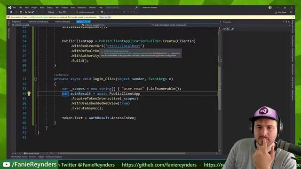Screen dimensions: 301x169
Task: Open the Error List tab
Action: click(x=32, y=157)
